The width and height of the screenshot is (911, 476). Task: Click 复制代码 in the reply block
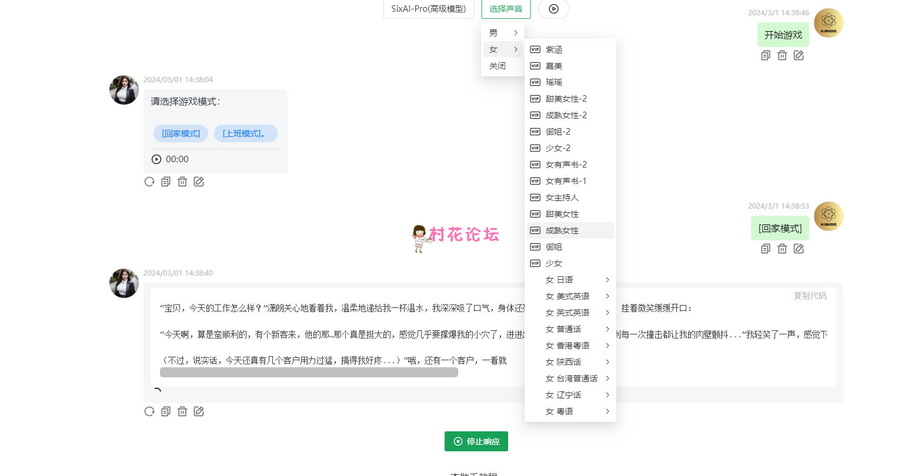tap(810, 296)
